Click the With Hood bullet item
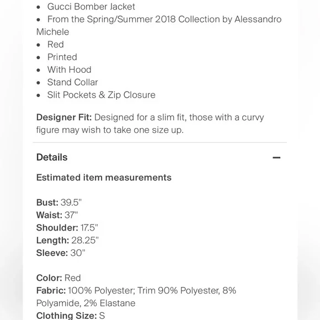 click(x=69, y=70)
